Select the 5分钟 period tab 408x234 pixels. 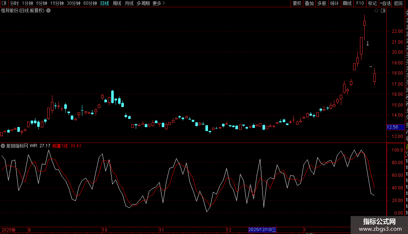coord(42,3)
